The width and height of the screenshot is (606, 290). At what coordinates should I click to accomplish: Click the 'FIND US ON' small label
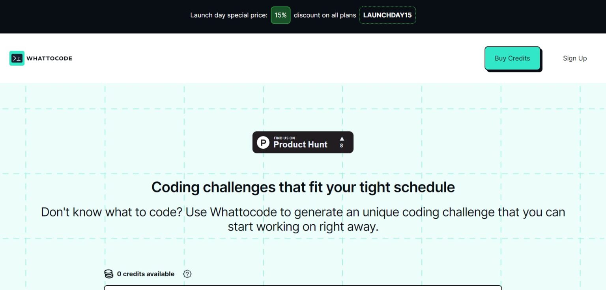point(284,138)
